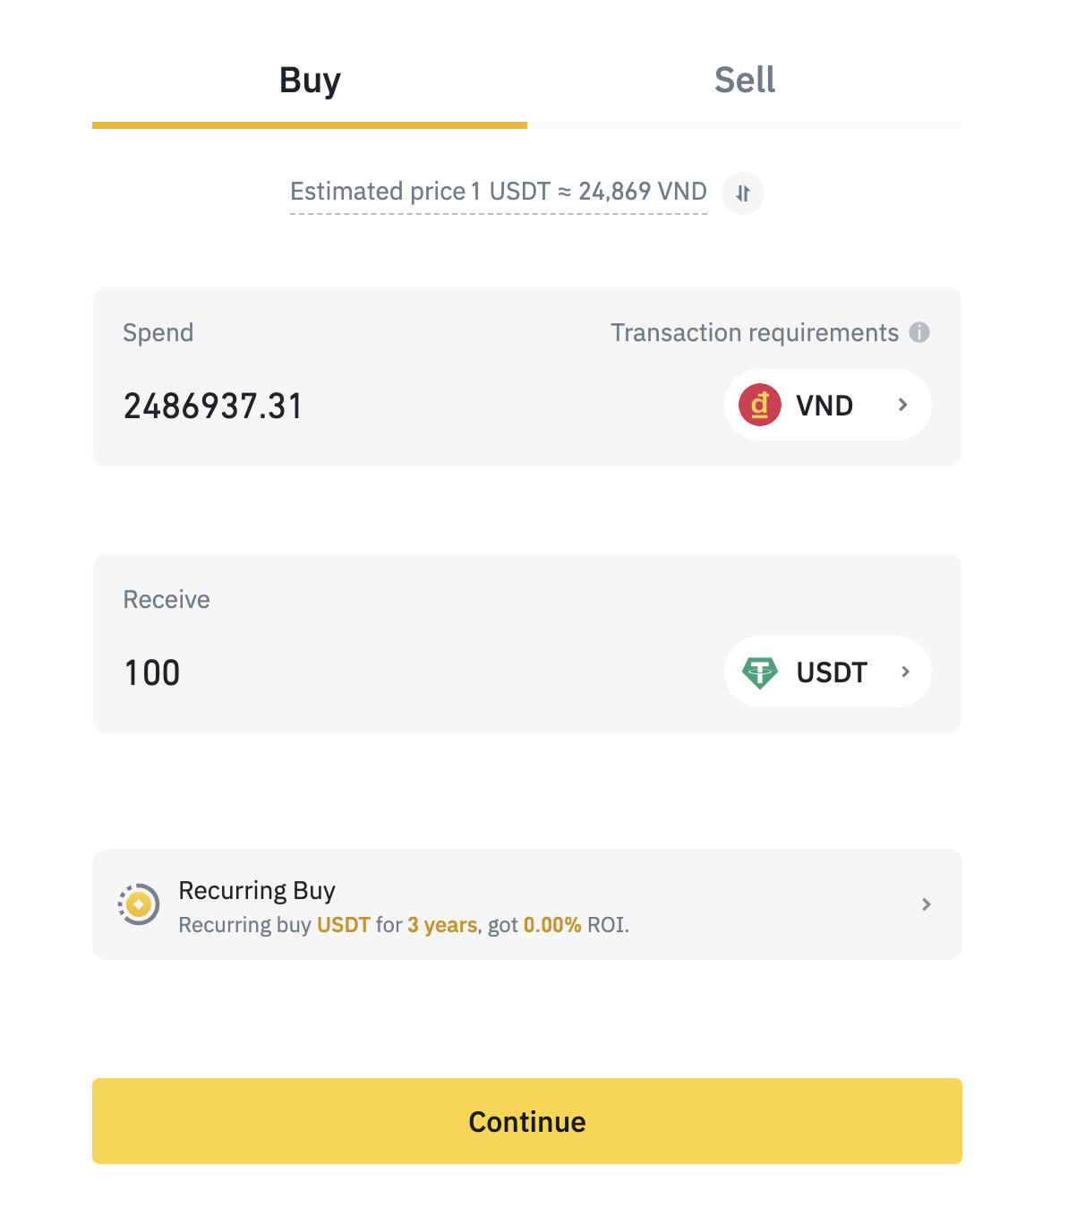Switch to the Sell tab
This screenshot has width=1085, height=1216.
tap(744, 81)
